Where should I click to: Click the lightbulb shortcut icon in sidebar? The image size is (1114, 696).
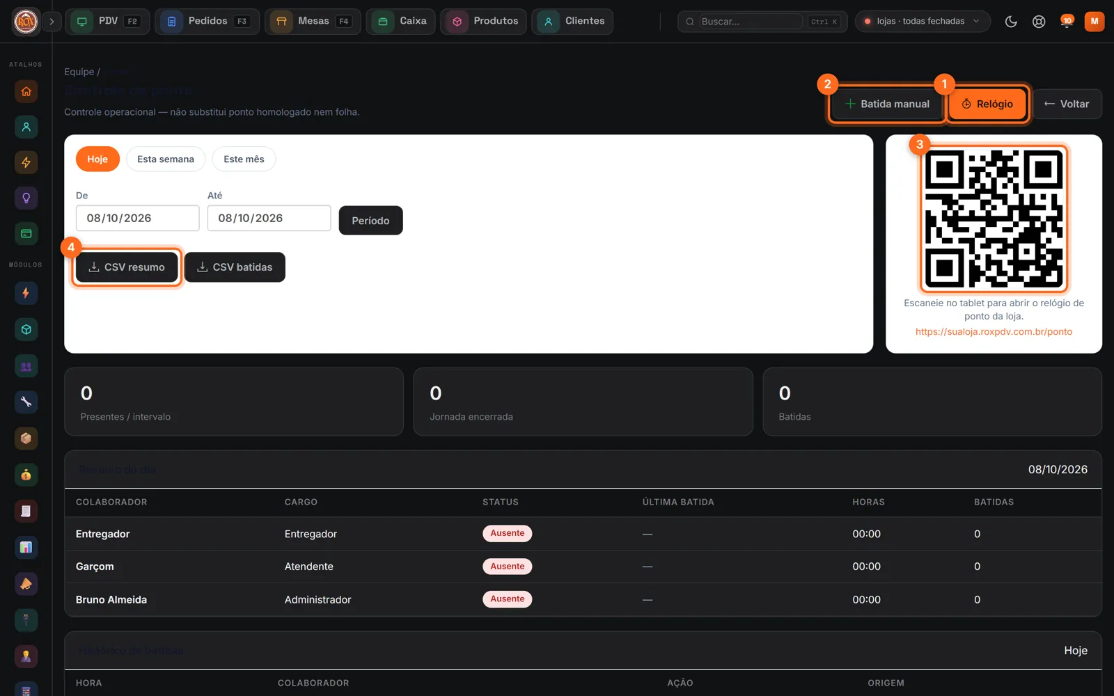[x=26, y=198]
